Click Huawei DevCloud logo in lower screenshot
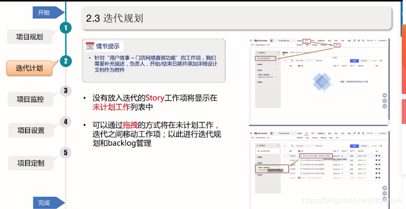The height and width of the screenshot is (209, 406). click(x=261, y=133)
